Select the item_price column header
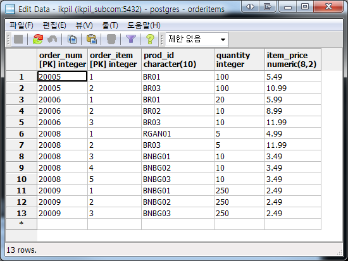The height and width of the screenshot is (261, 348). 293,59
